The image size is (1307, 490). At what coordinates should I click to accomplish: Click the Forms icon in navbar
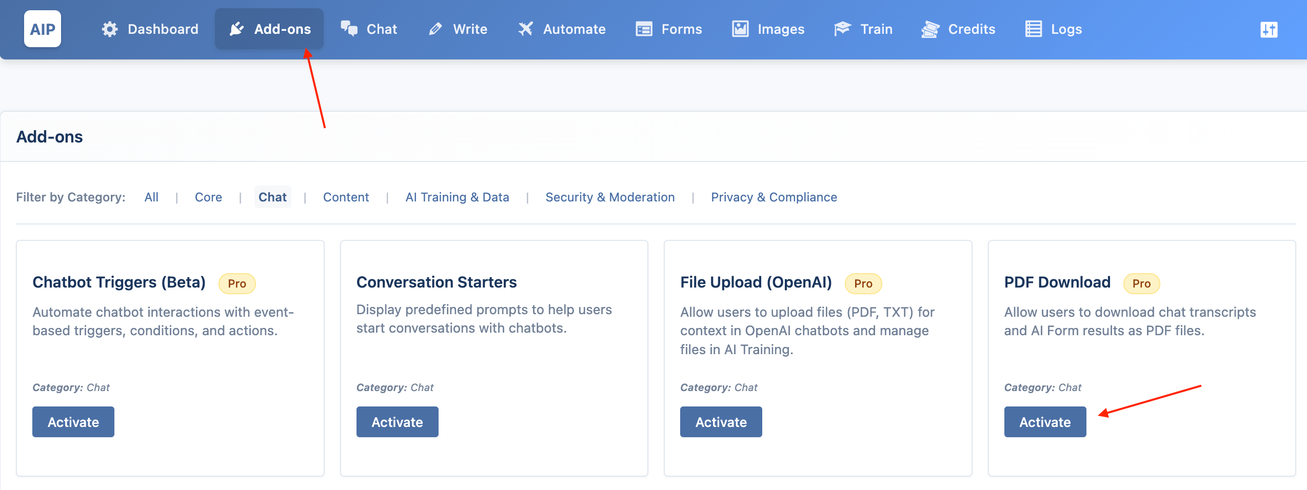[644, 29]
